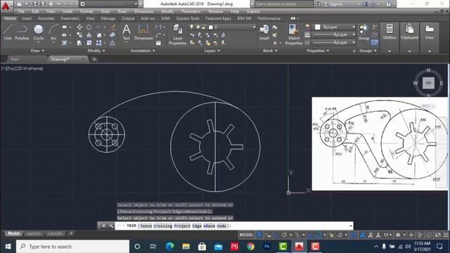Click the Insert block icon

264,32
